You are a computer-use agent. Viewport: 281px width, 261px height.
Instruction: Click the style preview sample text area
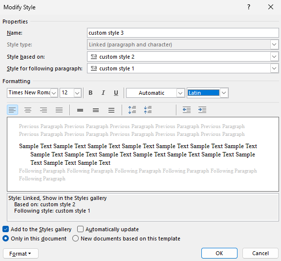coord(143,154)
